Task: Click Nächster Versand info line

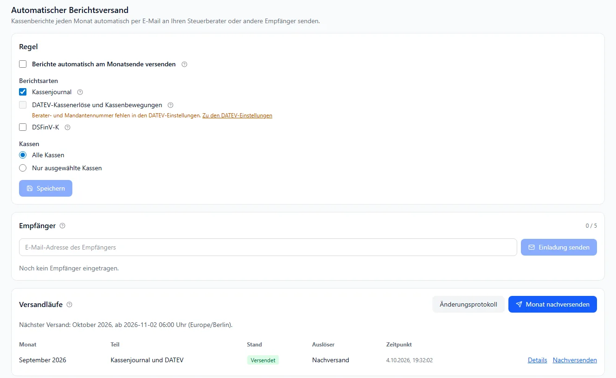Action: [126, 325]
